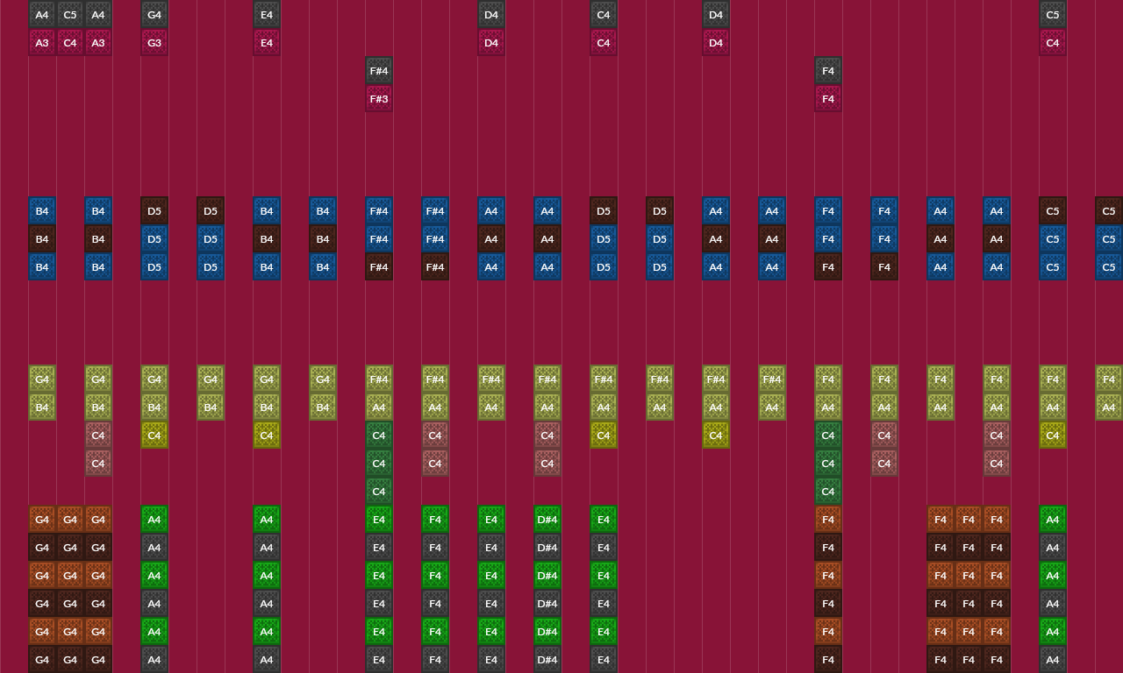Click the leftmost magenta A3 block
Screen dimensions: 1123x673
[42, 43]
